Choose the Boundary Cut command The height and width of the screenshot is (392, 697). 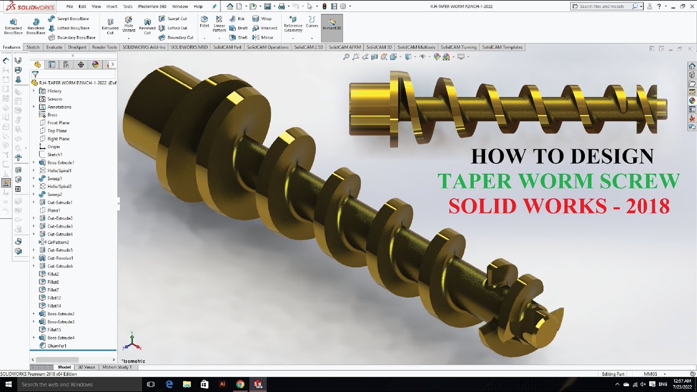click(176, 38)
